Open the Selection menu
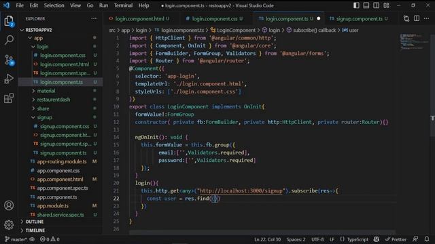This screenshot has height=244, width=435. pyautogui.click(x=54, y=5)
